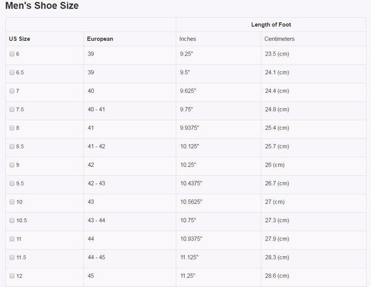This screenshot has width=371, height=287.
Task: Check the US size 6 checkbox
Action: 12,54
